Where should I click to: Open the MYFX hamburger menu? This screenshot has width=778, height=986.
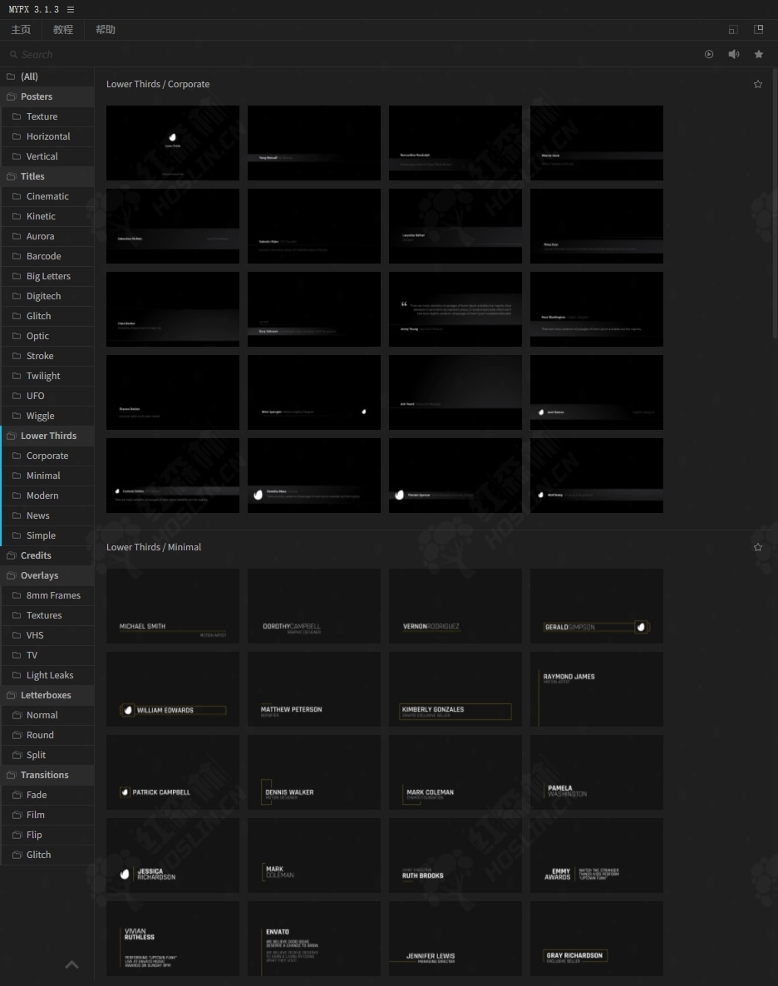pos(71,9)
